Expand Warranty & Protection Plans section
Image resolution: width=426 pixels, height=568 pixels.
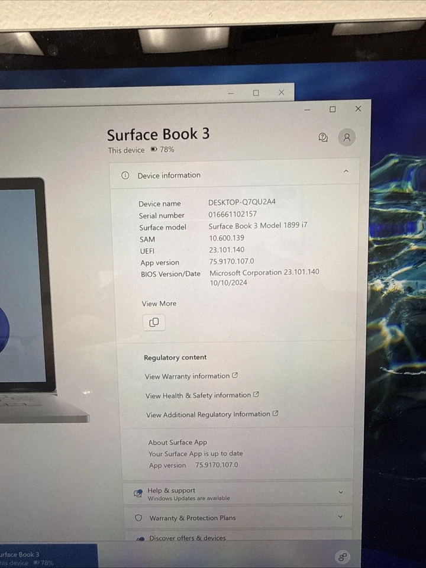(x=340, y=516)
